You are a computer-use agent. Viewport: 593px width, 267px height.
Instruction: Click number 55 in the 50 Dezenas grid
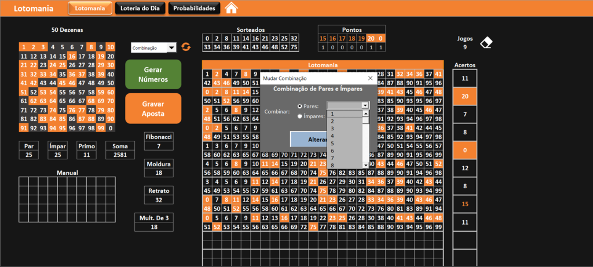click(63, 92)
